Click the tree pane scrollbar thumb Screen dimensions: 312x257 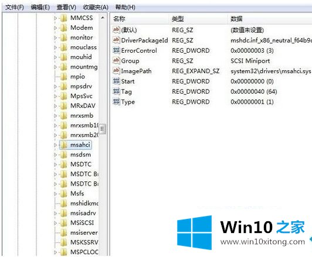click(x=103, y=129)
